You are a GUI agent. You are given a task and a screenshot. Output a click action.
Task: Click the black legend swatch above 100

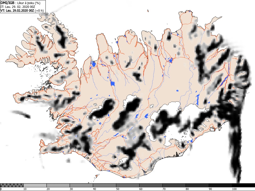[x=244, y=185]
